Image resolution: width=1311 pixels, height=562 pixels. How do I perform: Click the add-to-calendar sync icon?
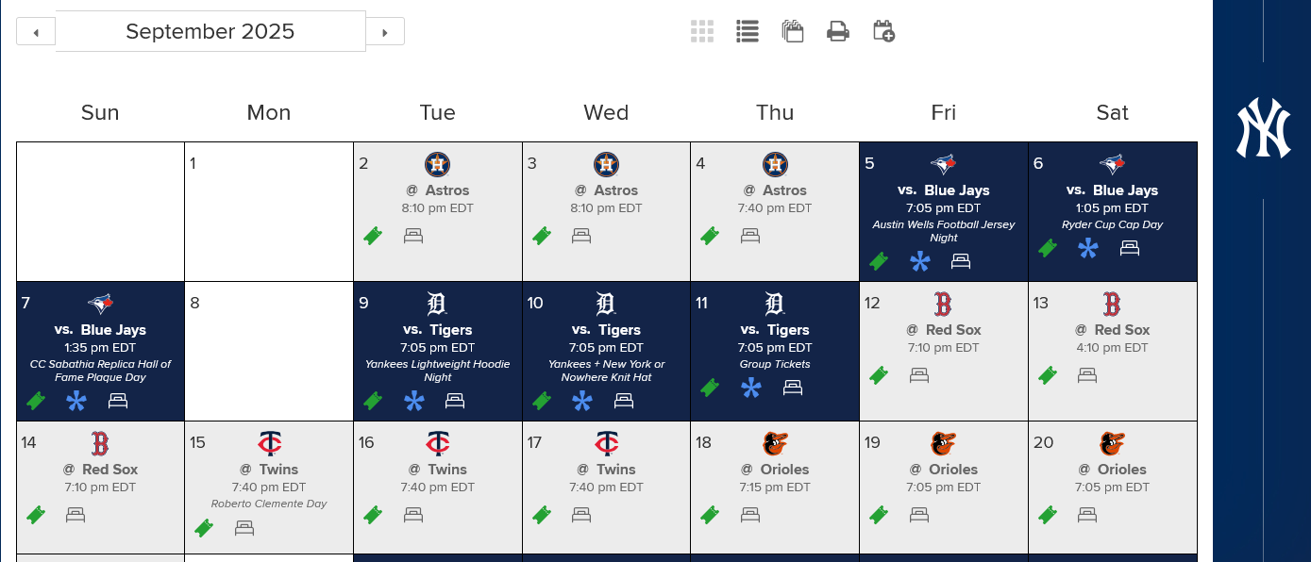click(883, 31)
